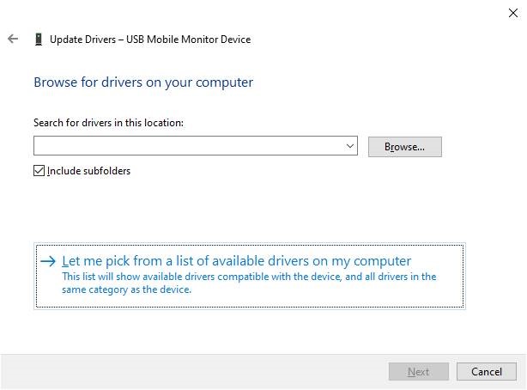Choose "Let me pick from a list" option
Viewport: 527px width, 390px height.
pyautogui.click(x=237, y=261)
